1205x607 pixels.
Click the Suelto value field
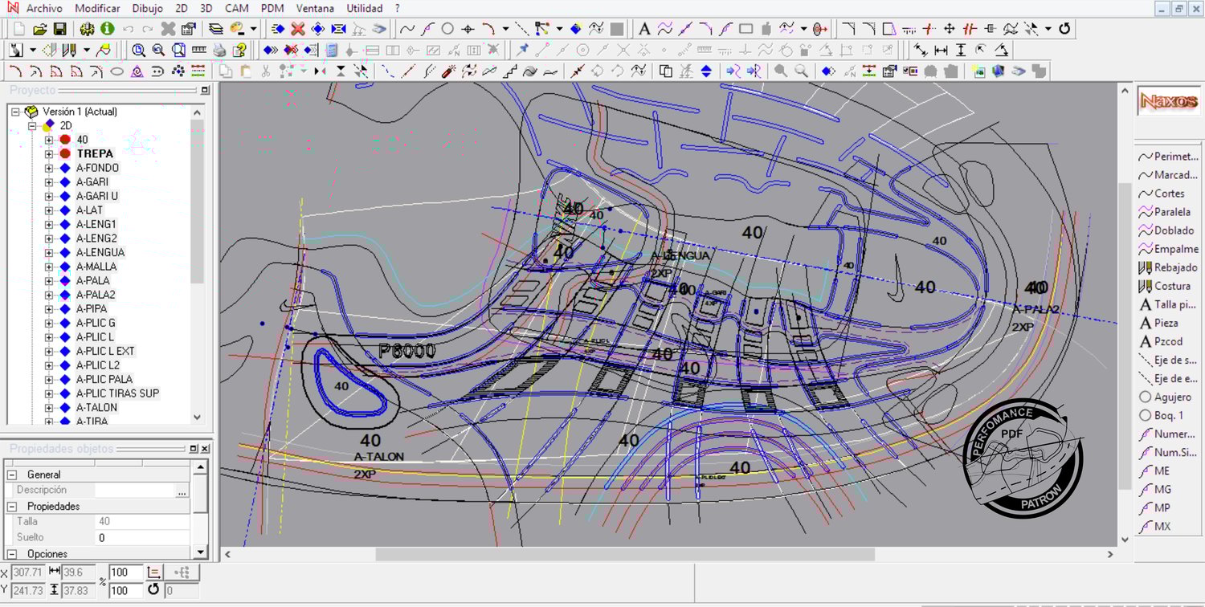pyautogui.click(x=142, y=537)
